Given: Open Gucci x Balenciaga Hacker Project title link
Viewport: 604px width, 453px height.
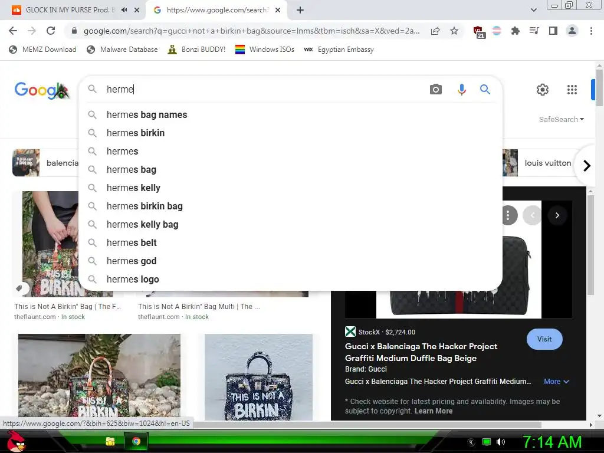Looking at the screenshot, I should coord(421,352).
